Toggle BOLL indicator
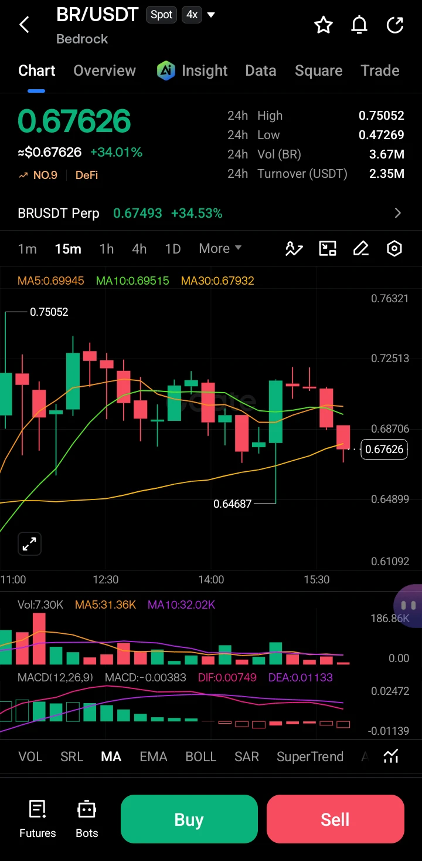Viewport: 422px width, 861px height. (x=201, y=757)
